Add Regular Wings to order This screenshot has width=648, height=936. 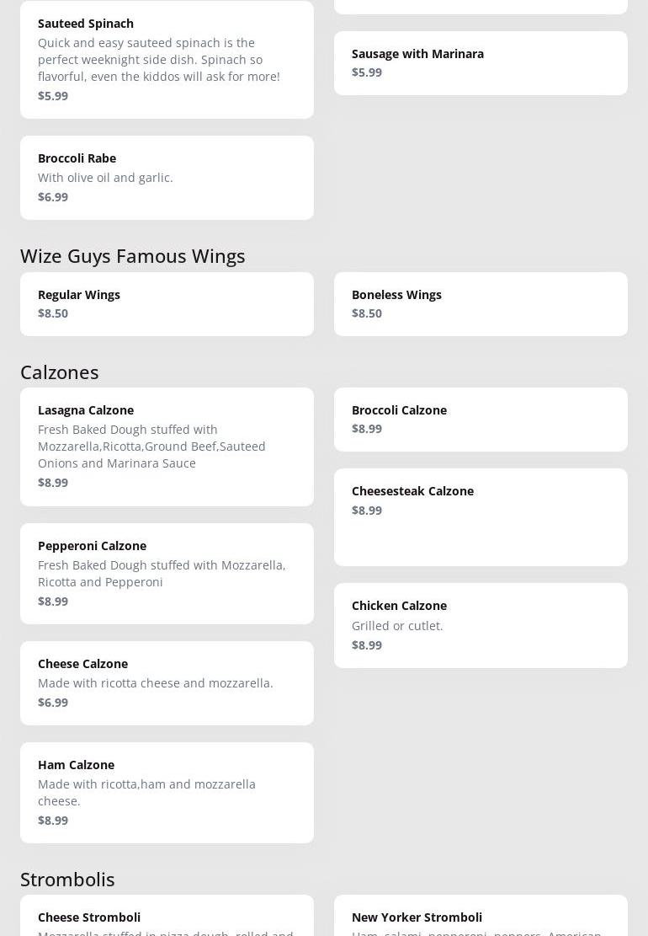(x=167, y=304)
